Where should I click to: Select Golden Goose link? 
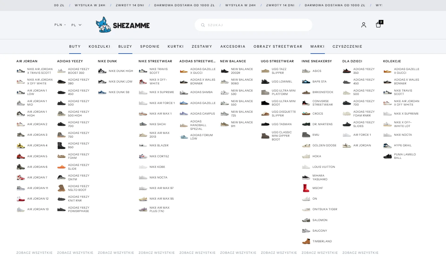point(325,145)
